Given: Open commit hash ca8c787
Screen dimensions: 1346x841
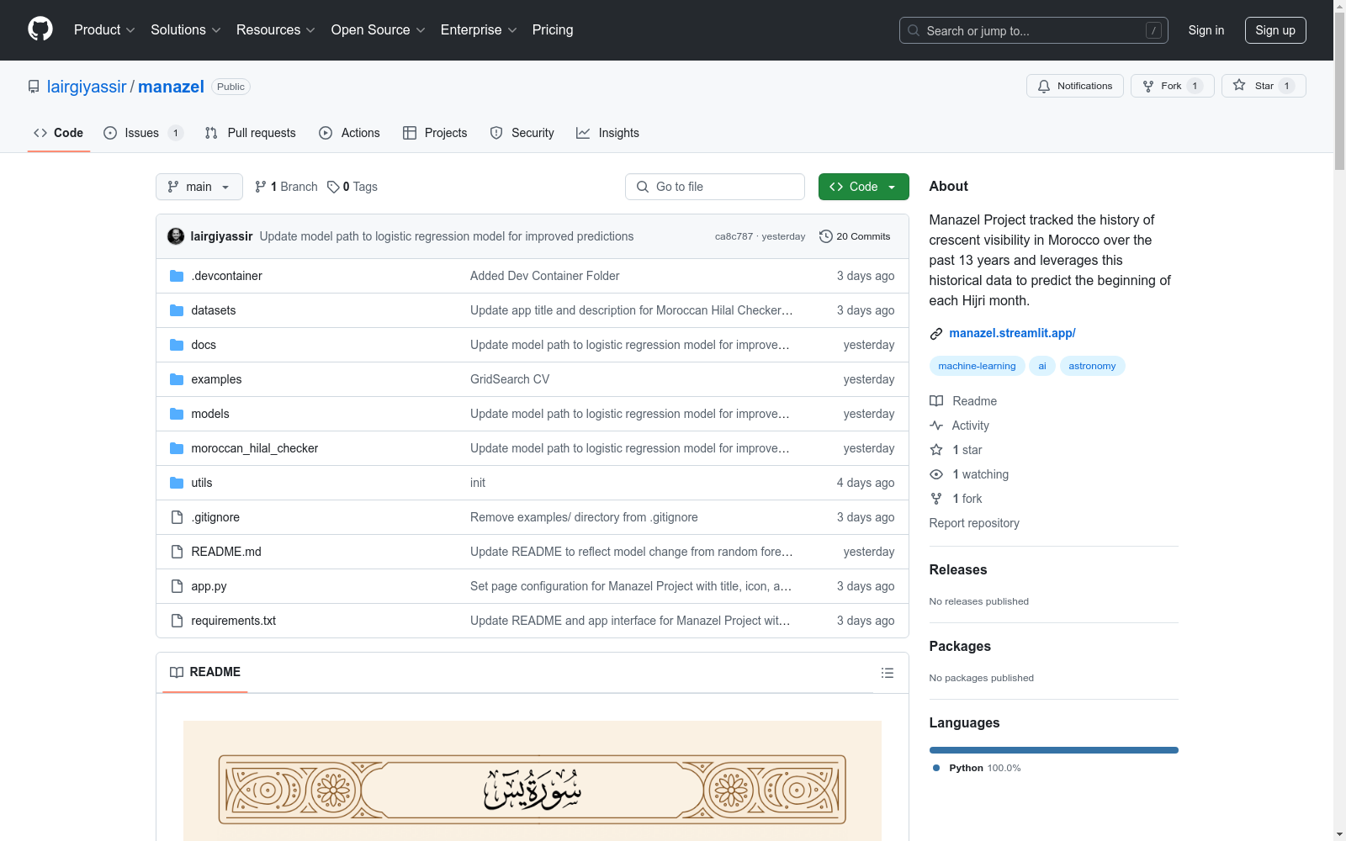Looking at the screenshot, I should (x=734, y=236).
